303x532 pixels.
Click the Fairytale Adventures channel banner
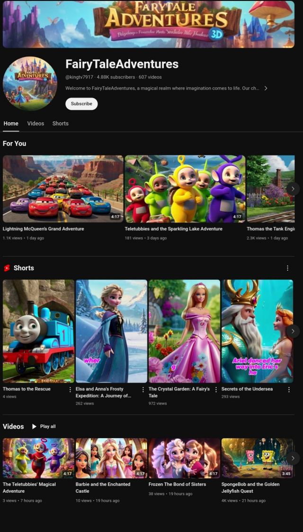[149, 24]
